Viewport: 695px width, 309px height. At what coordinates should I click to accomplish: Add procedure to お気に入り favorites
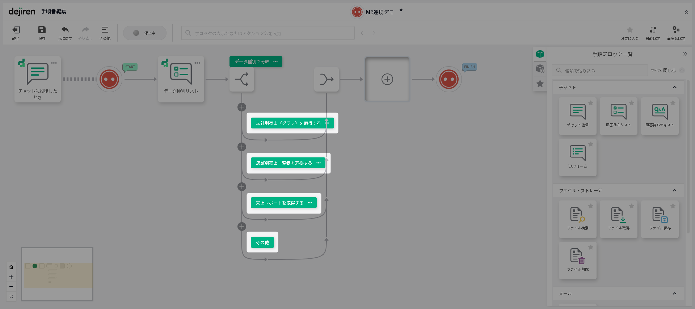630,33
